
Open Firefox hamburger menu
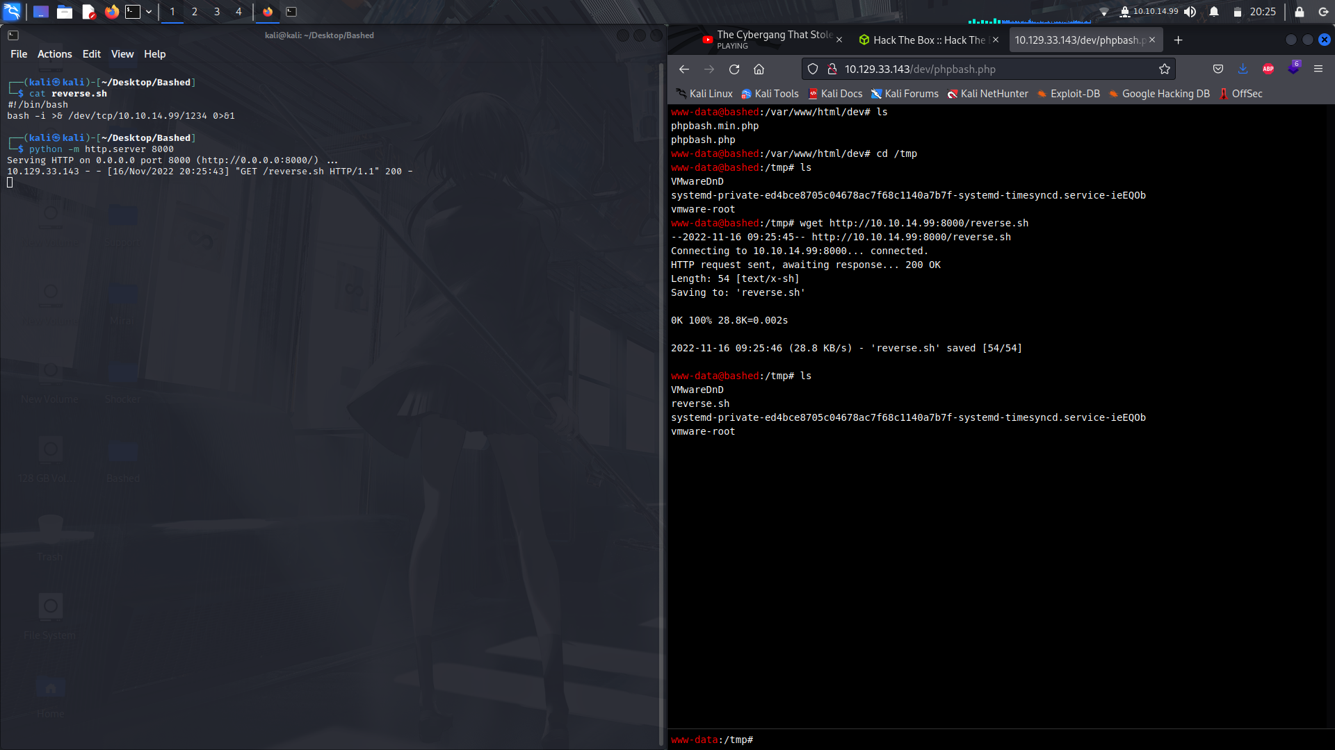tap(1319, 69)
